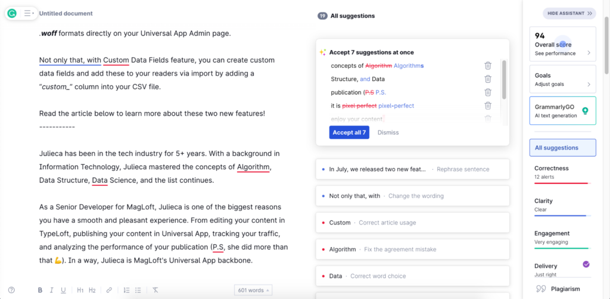The height and width of the screenshot is (299, 610).
Task: Open the 601 words count dropdown
Action: pos(253,290)
